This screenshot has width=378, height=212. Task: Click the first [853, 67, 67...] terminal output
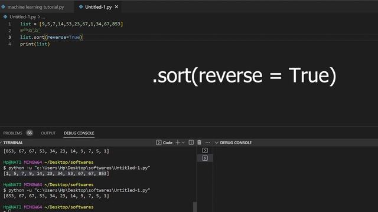(x=56, y=151)
